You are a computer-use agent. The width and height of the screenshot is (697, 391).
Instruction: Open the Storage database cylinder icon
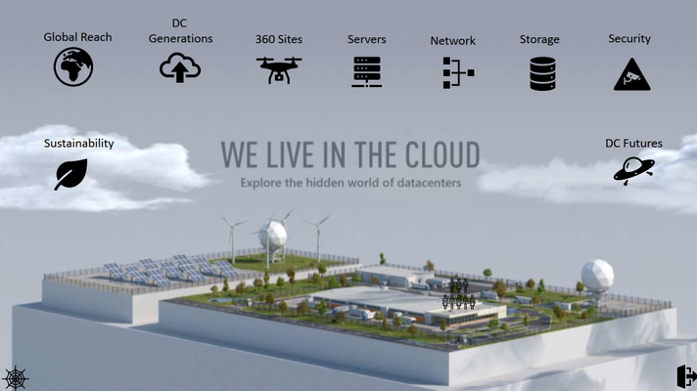tap(542, 73)
